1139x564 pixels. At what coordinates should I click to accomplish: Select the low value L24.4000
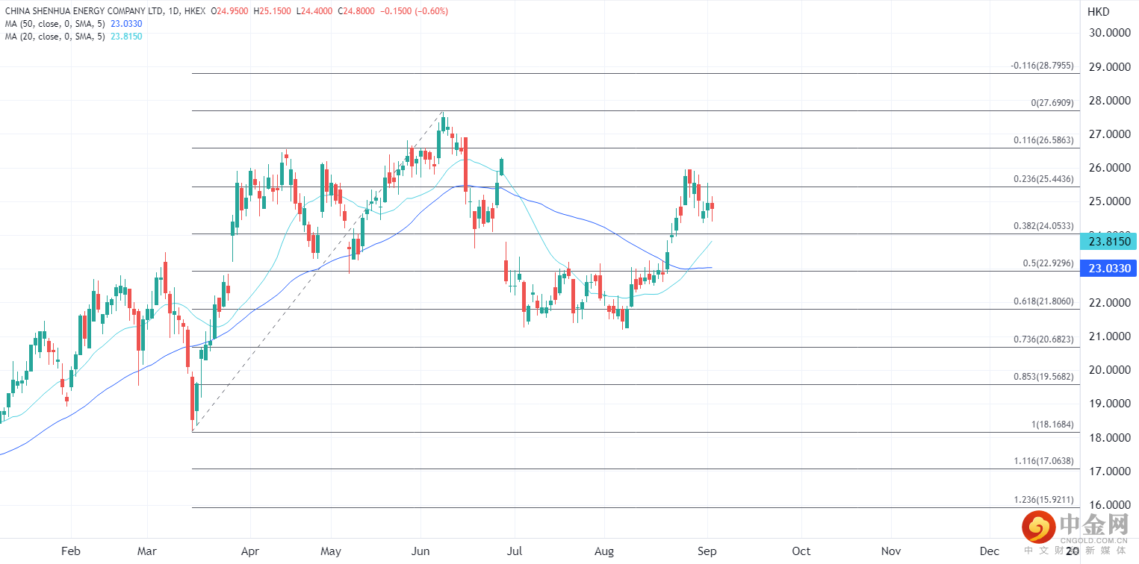point(314,12)
